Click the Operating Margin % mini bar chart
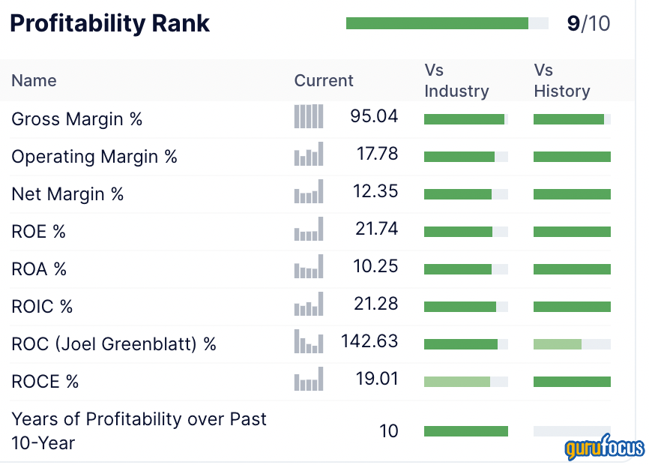649x465 pixels. tap(309, 154)
